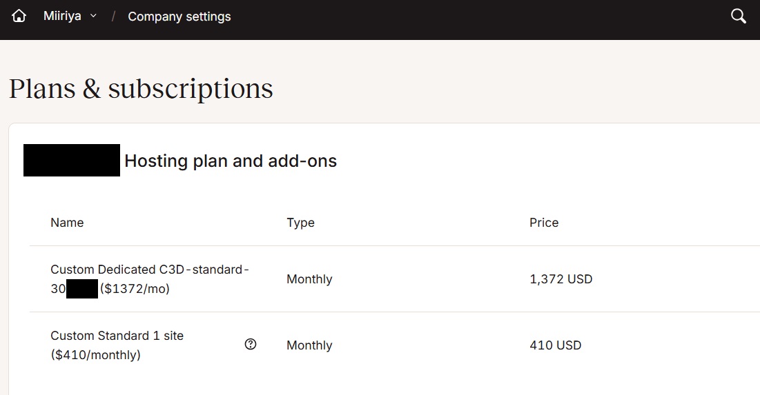The width and height of the screenshot is (760, 395).
Task: Click the breadcrumb slash separator
Action: [x=113, y=17]
